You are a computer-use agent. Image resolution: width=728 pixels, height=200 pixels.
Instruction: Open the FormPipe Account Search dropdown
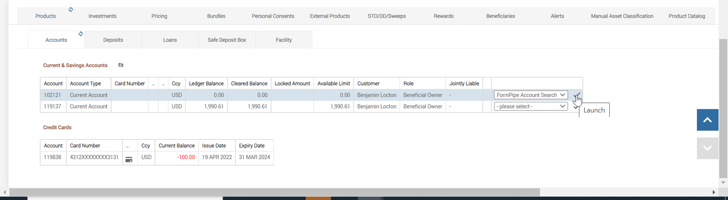(x=530, y=95)
